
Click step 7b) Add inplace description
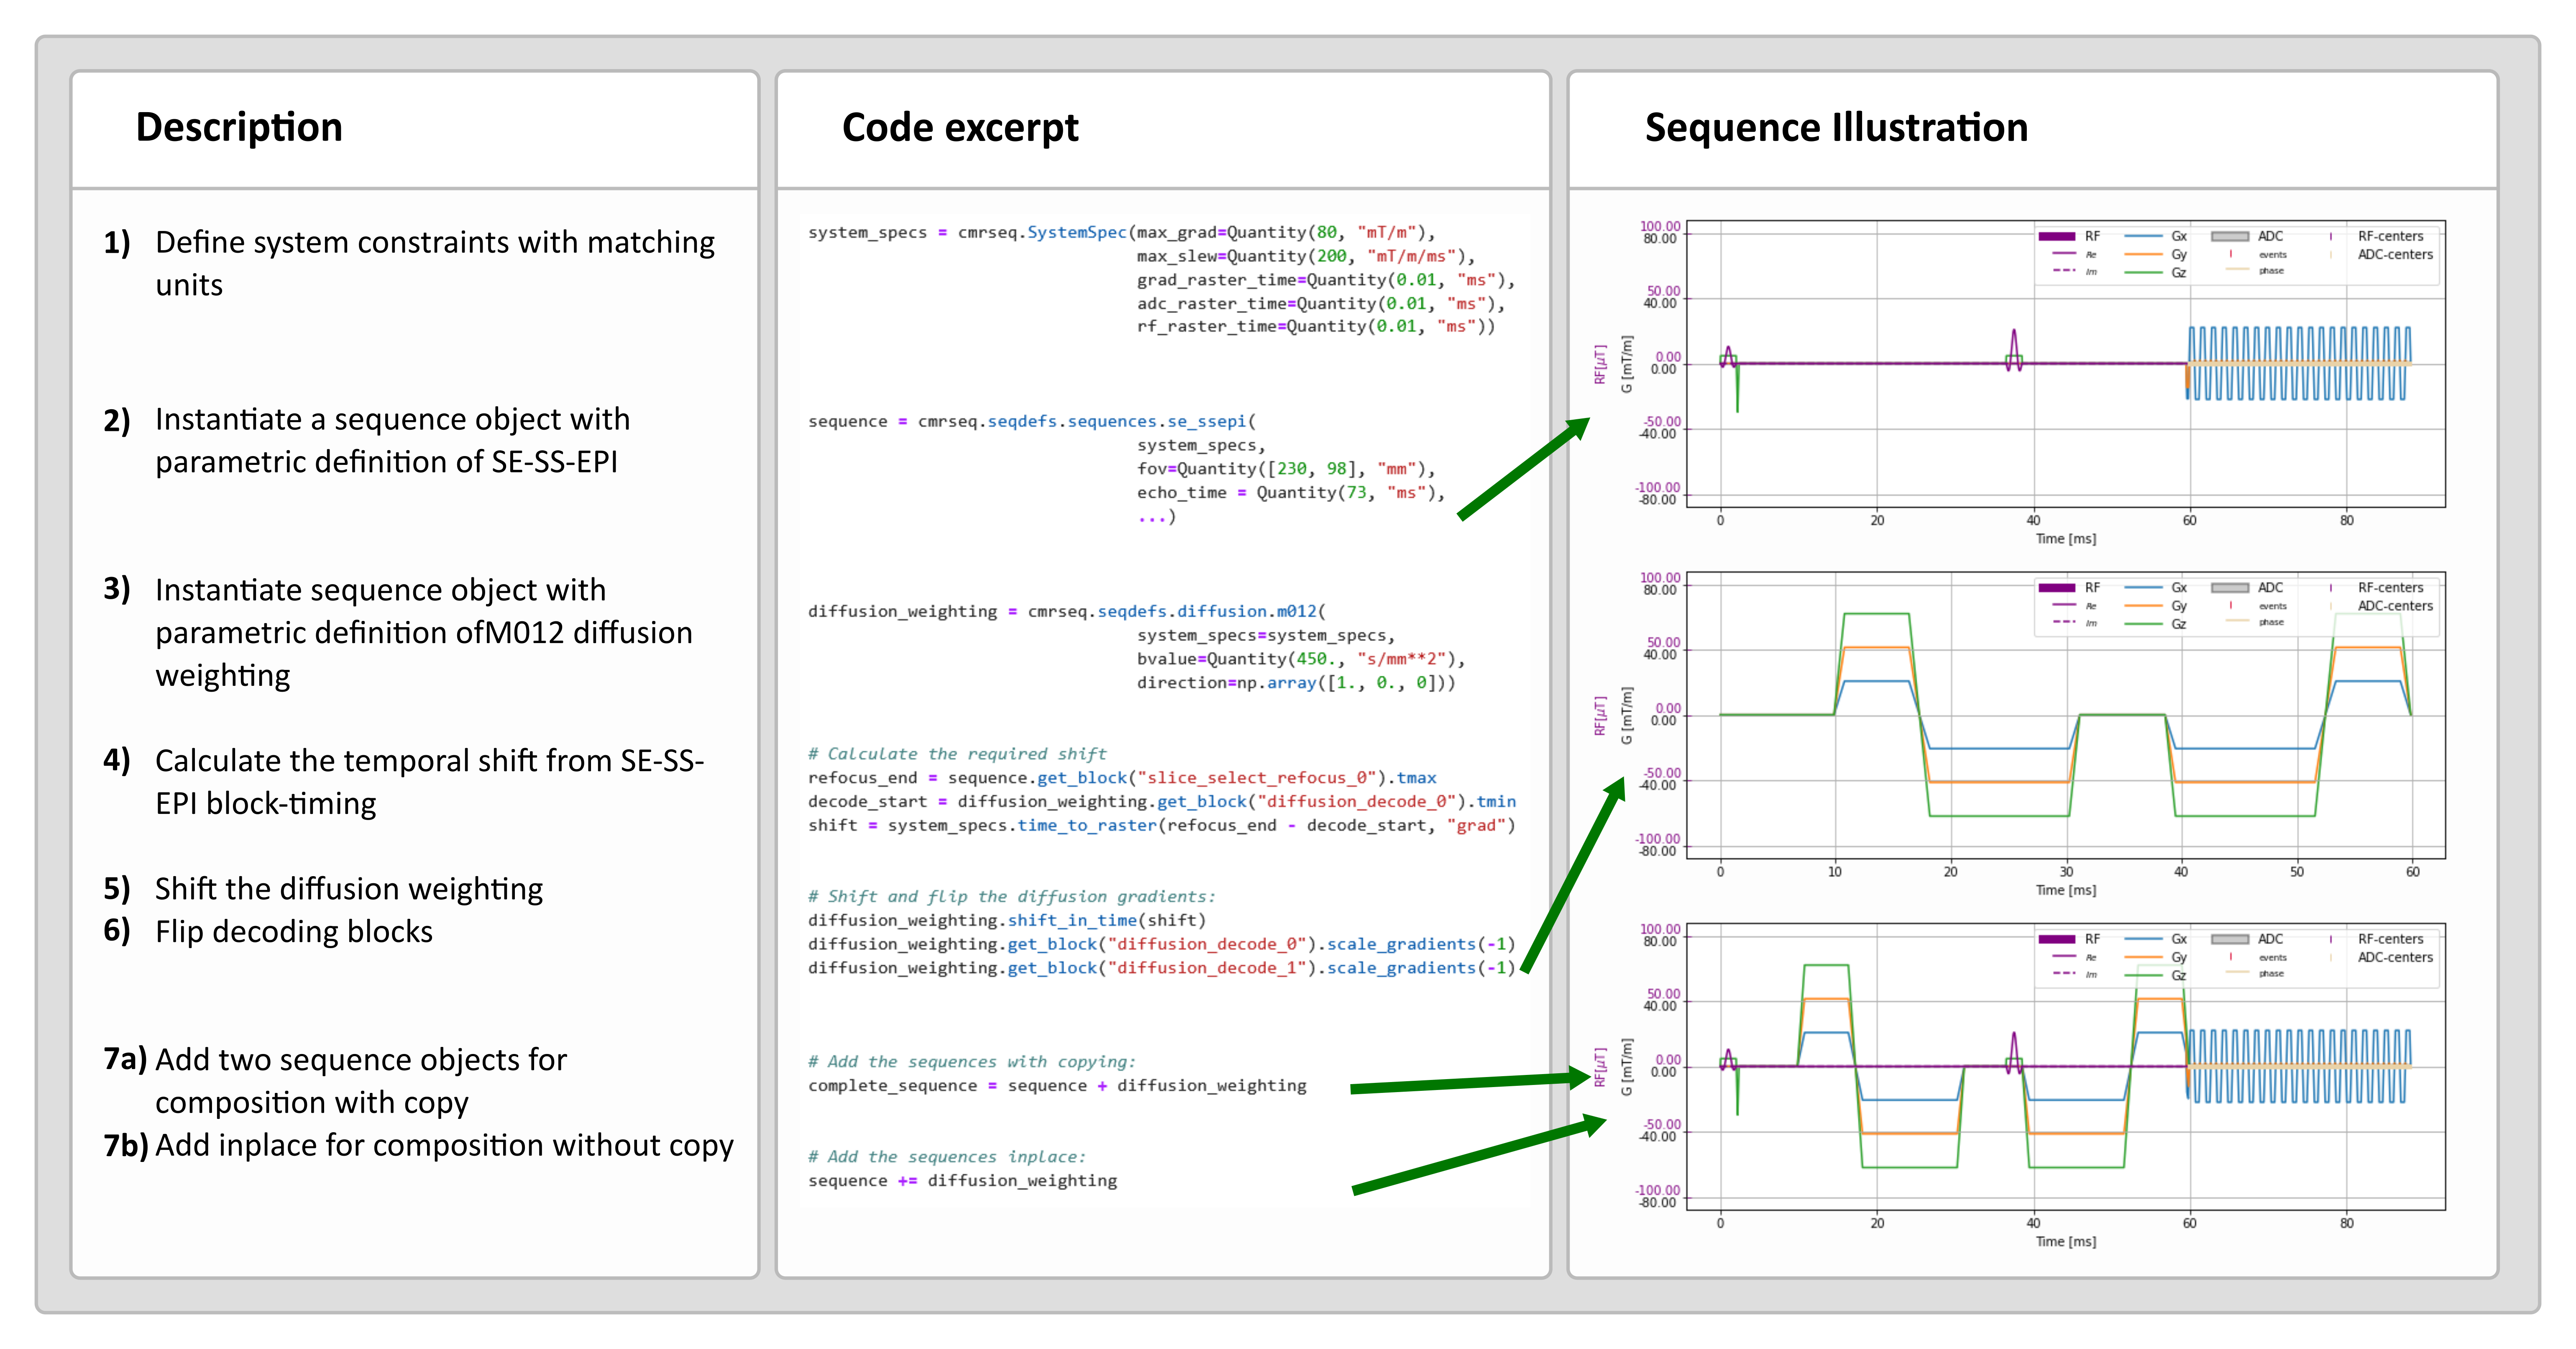tap(444, 1145)
